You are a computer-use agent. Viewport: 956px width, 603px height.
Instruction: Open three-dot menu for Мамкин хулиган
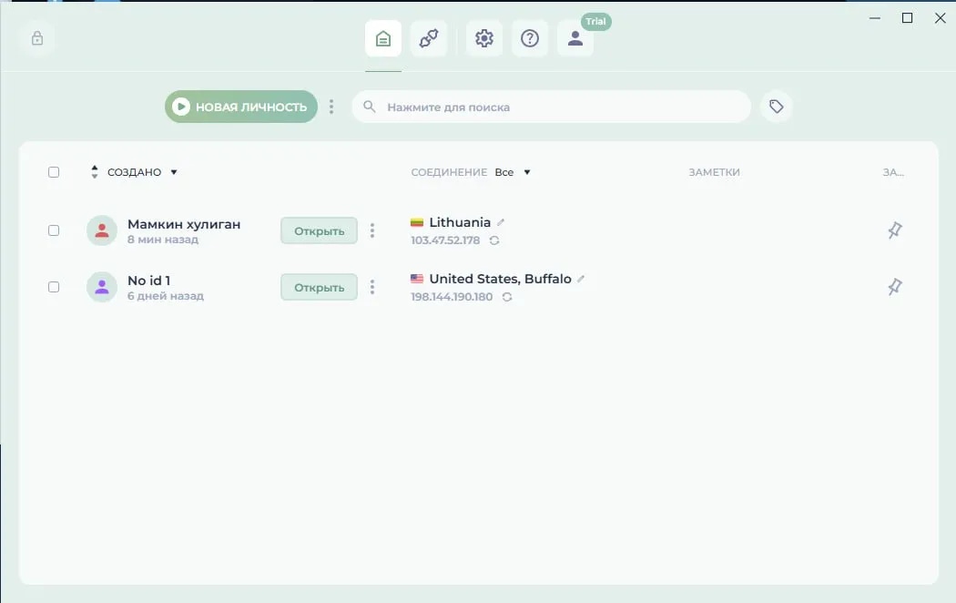371,230
